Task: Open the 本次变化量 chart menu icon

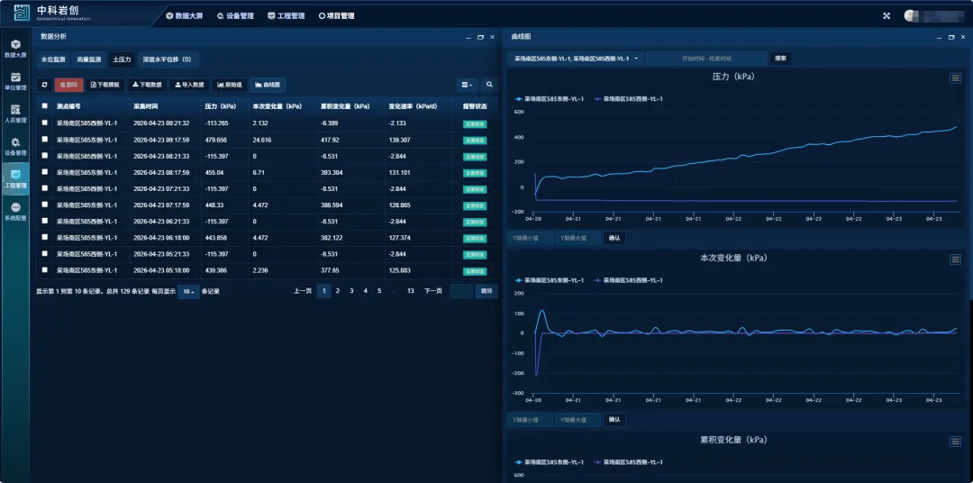Action: (x=955, y=260)
